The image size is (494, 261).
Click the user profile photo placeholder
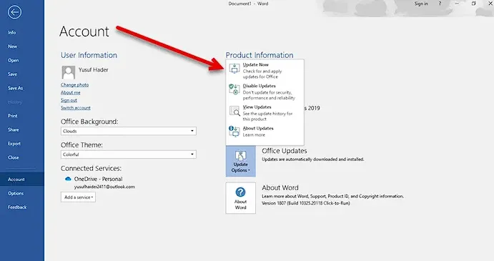[x=69, y=72]
